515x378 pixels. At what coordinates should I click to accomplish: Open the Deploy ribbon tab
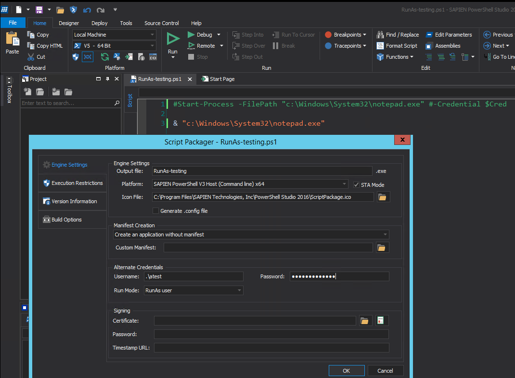coord(99,23)
